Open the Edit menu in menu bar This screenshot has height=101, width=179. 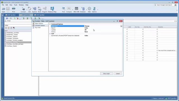coord(7,5)
